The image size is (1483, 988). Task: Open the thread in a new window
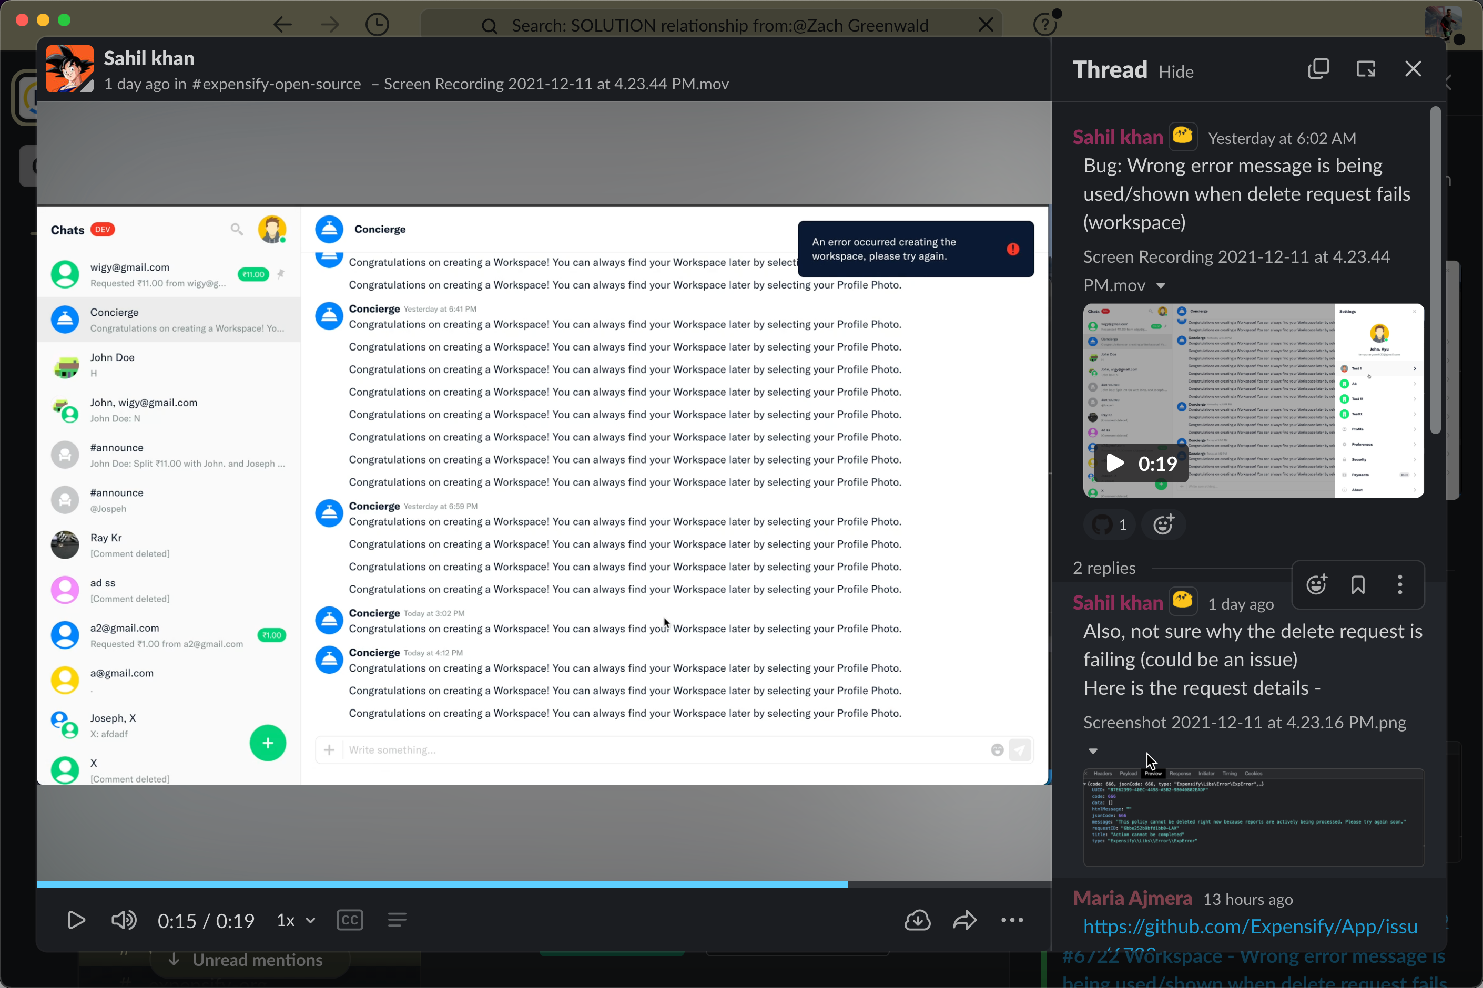tap(1366, 69)
